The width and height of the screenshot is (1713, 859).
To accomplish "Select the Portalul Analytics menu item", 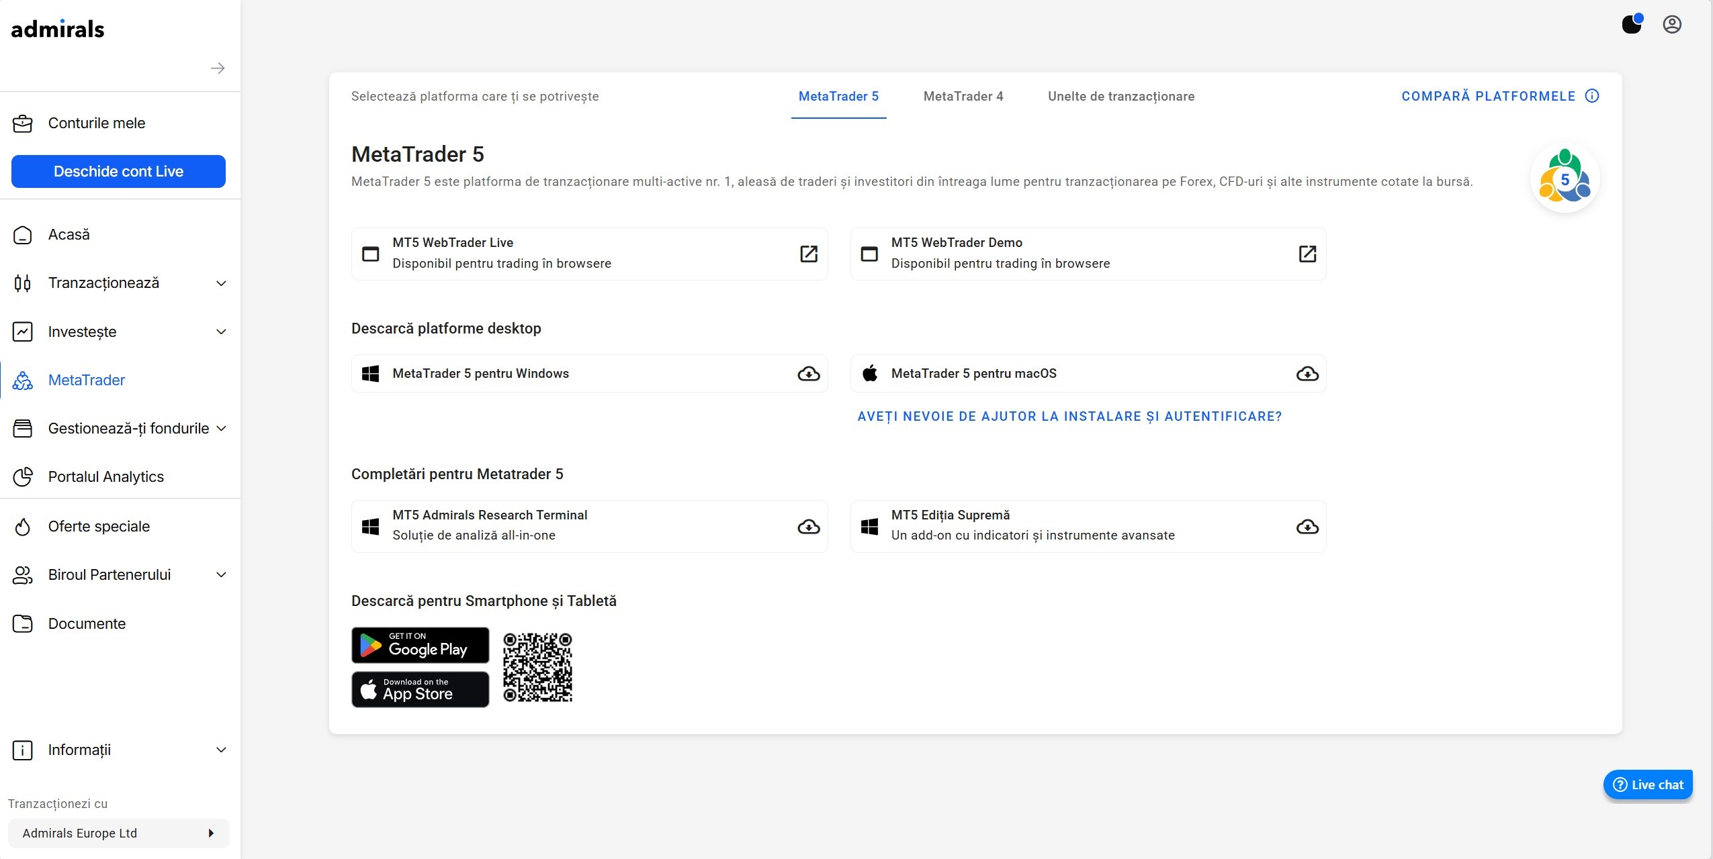I will [x=105, y=476].
